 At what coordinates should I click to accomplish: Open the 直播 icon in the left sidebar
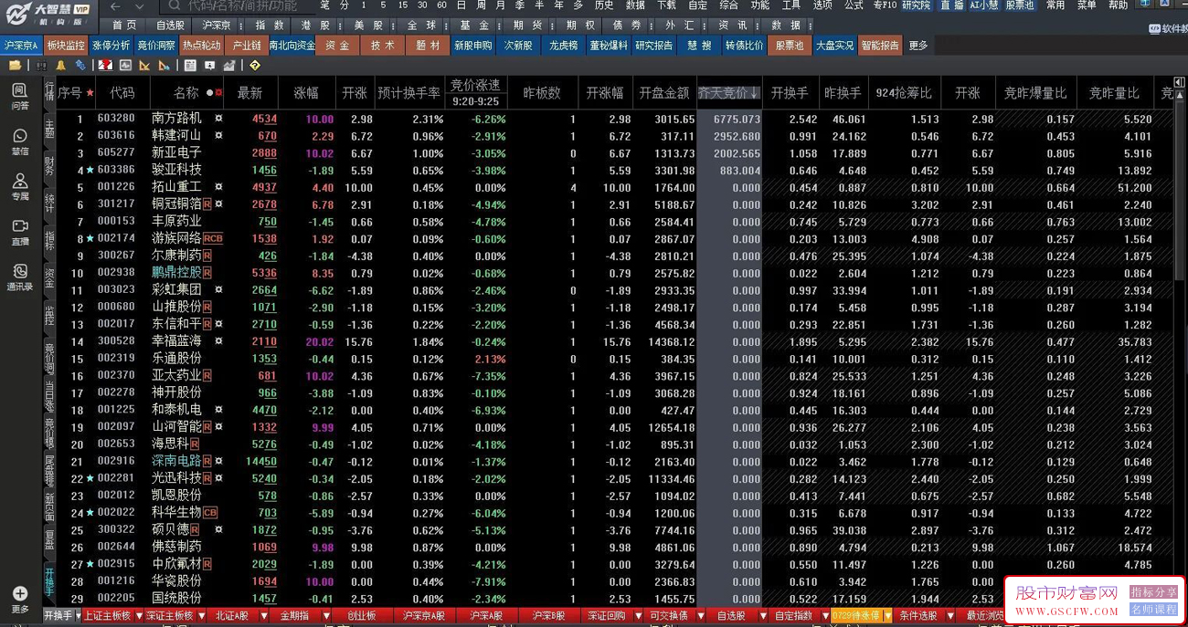19,230
